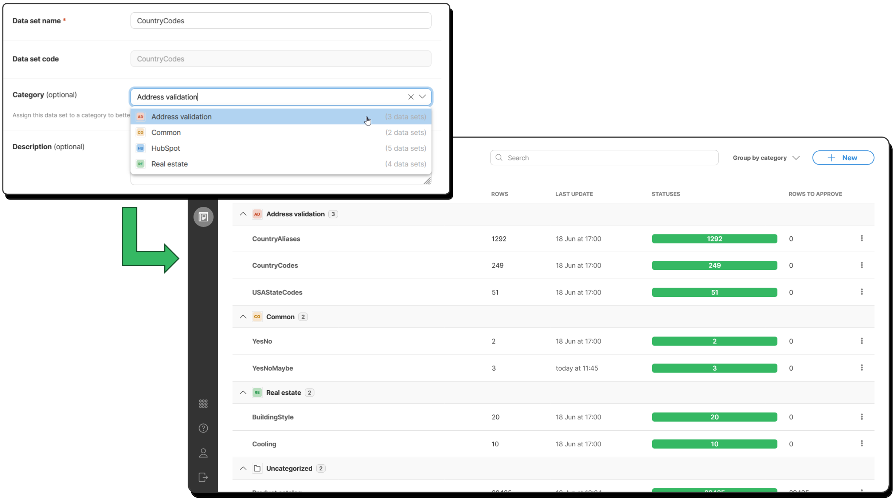Toggle the Category dropdown chevron

(422, 97)
